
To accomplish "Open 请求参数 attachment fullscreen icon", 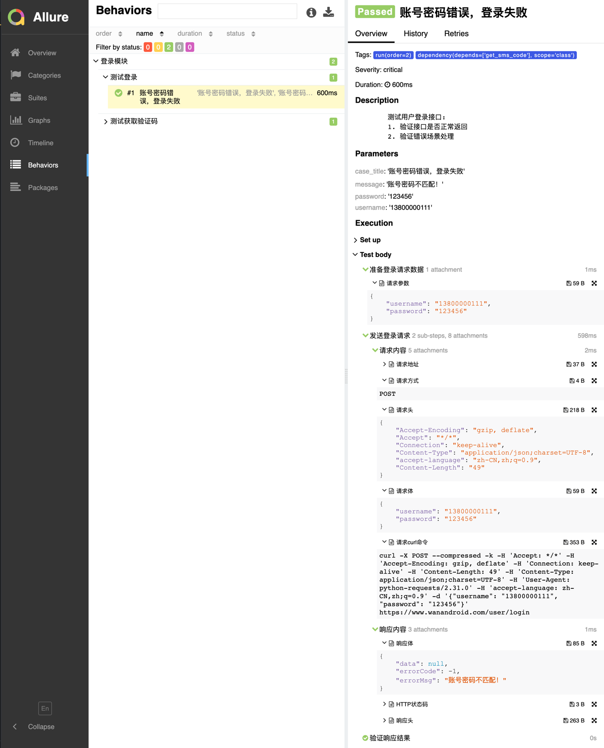I will (594, 284).
